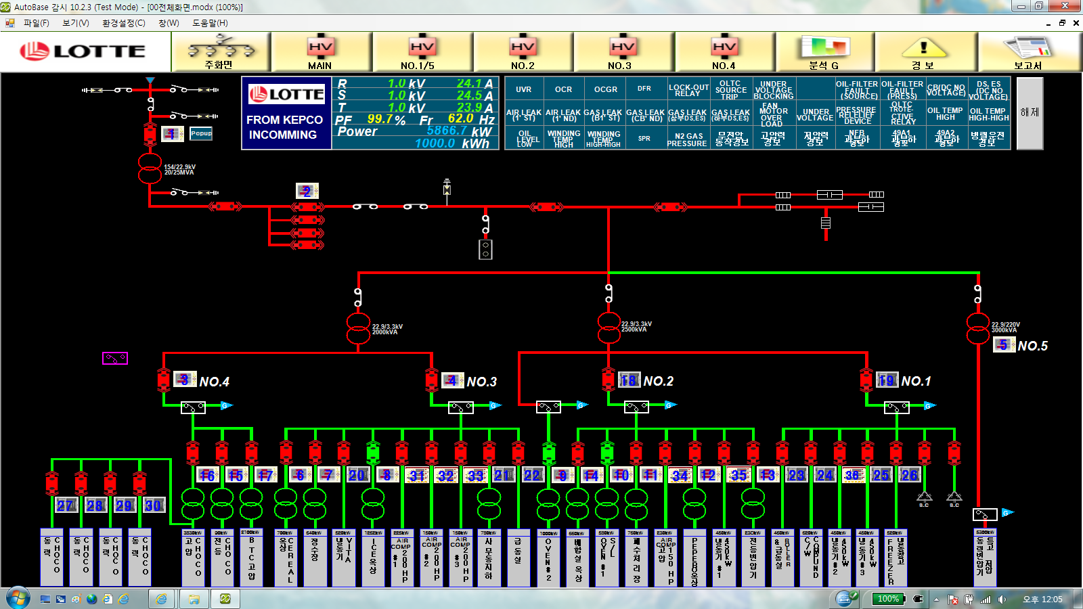Click the OCR alarm indicator cell
This screenshot has height=609, width=1083.
(x=563, y=89)
